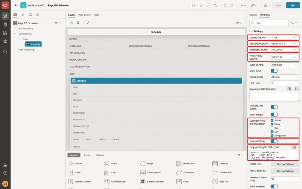Toggle the Multiple Line Events switch

(274, 107)
